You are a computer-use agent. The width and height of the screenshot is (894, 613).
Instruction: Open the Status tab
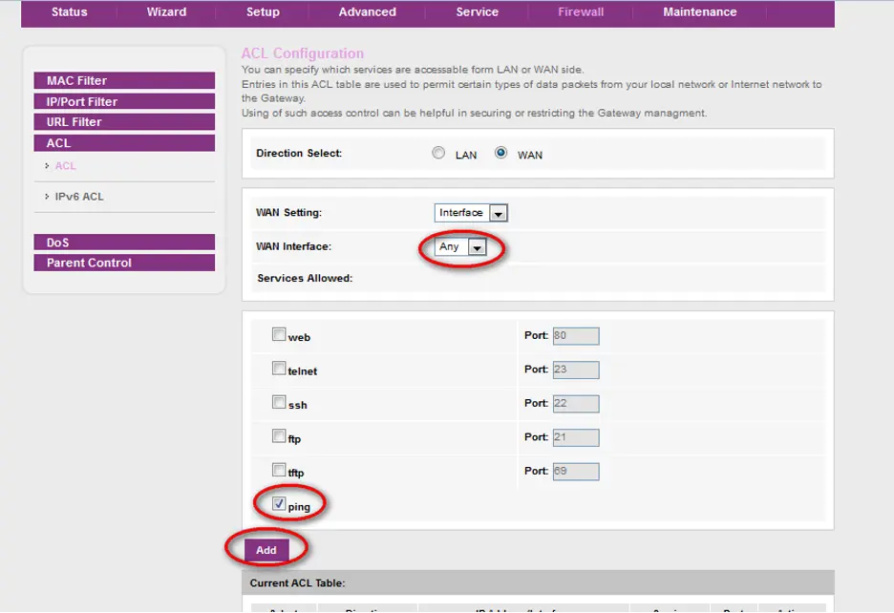(69, 12)
